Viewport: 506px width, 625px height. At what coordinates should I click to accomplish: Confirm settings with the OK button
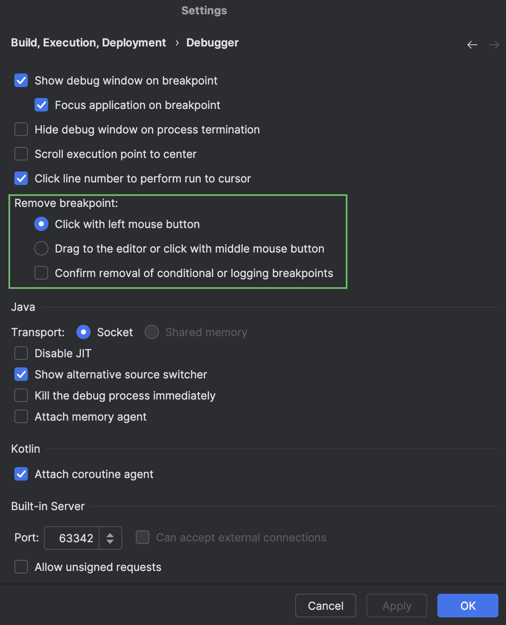pyautogui.click(x=468, y=606)
